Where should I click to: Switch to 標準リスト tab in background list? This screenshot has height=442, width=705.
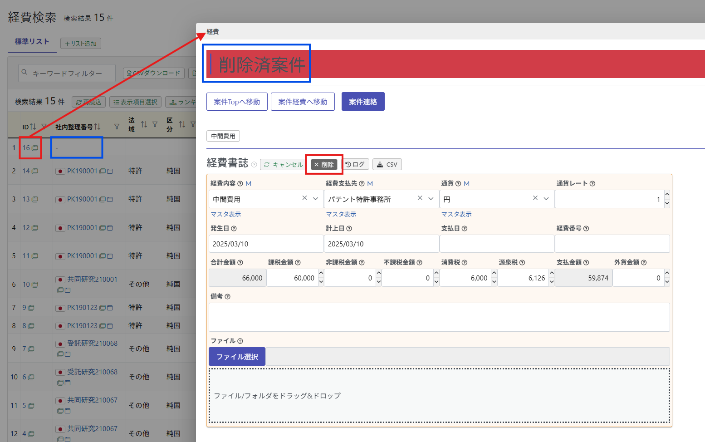32,42
